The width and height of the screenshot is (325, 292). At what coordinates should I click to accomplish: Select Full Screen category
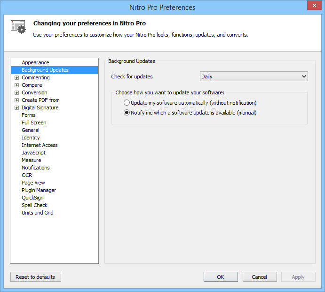pyautogui.click(x=34, y=123)
